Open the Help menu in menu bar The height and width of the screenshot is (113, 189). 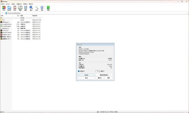31,4
